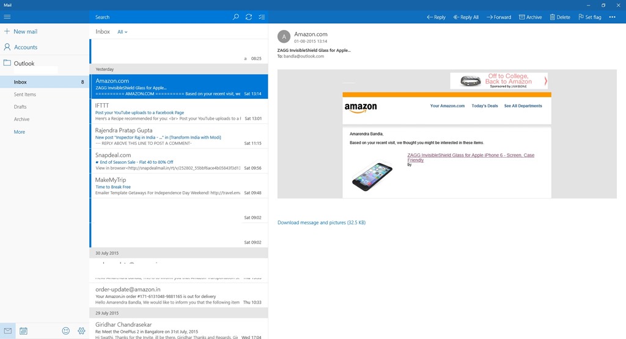Click the Off to College banner ad

click(499, 81)
